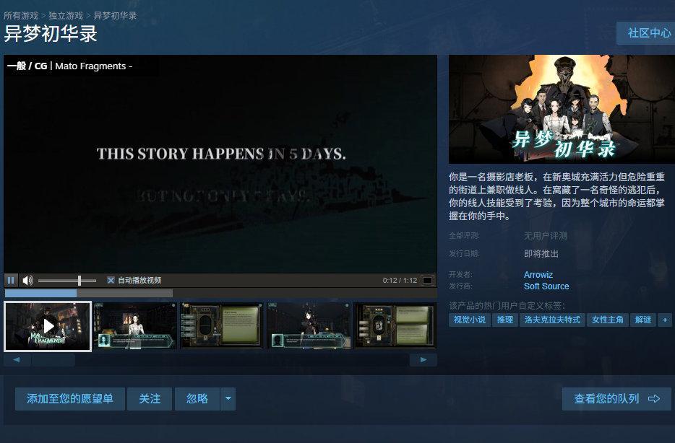Click the left arrow of thumbnail scroller
This screenshot has height=443, width=675.
coord(17,359)
